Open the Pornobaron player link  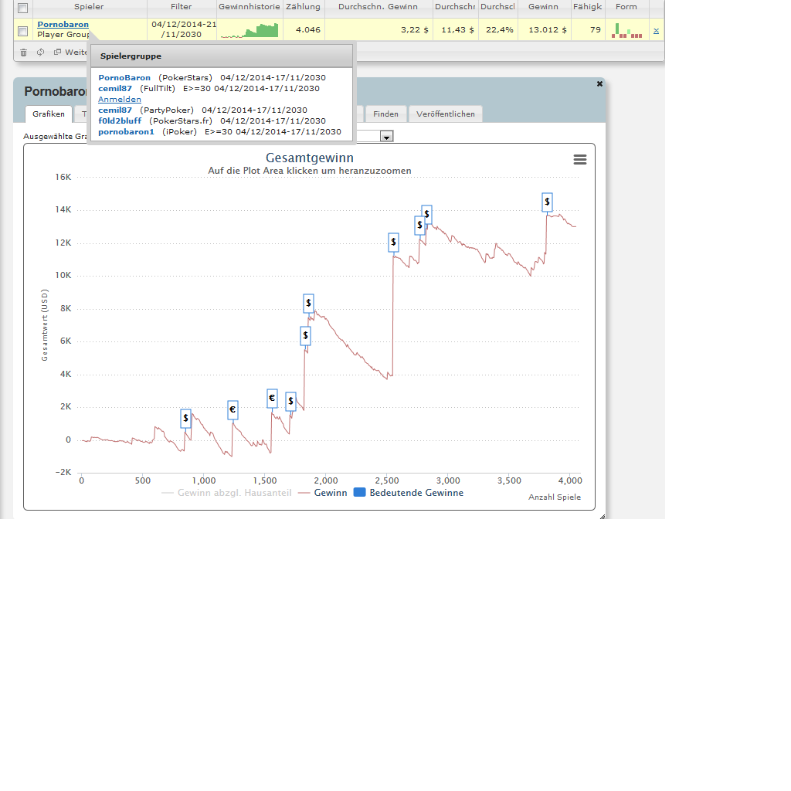[63, 24]
